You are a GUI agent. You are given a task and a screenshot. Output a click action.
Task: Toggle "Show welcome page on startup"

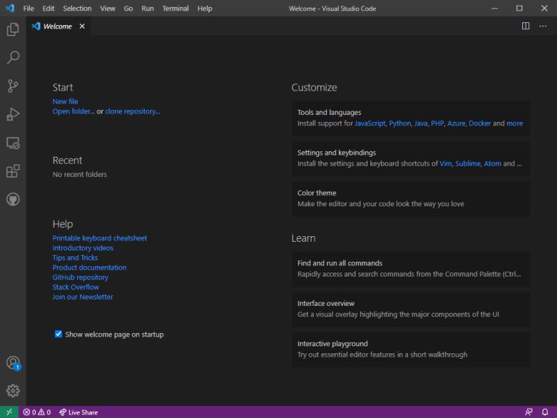pos(58,334)
